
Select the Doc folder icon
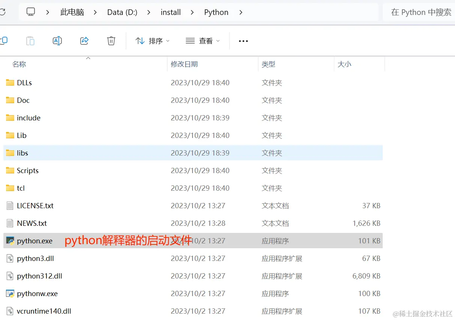tap(10, 100)
